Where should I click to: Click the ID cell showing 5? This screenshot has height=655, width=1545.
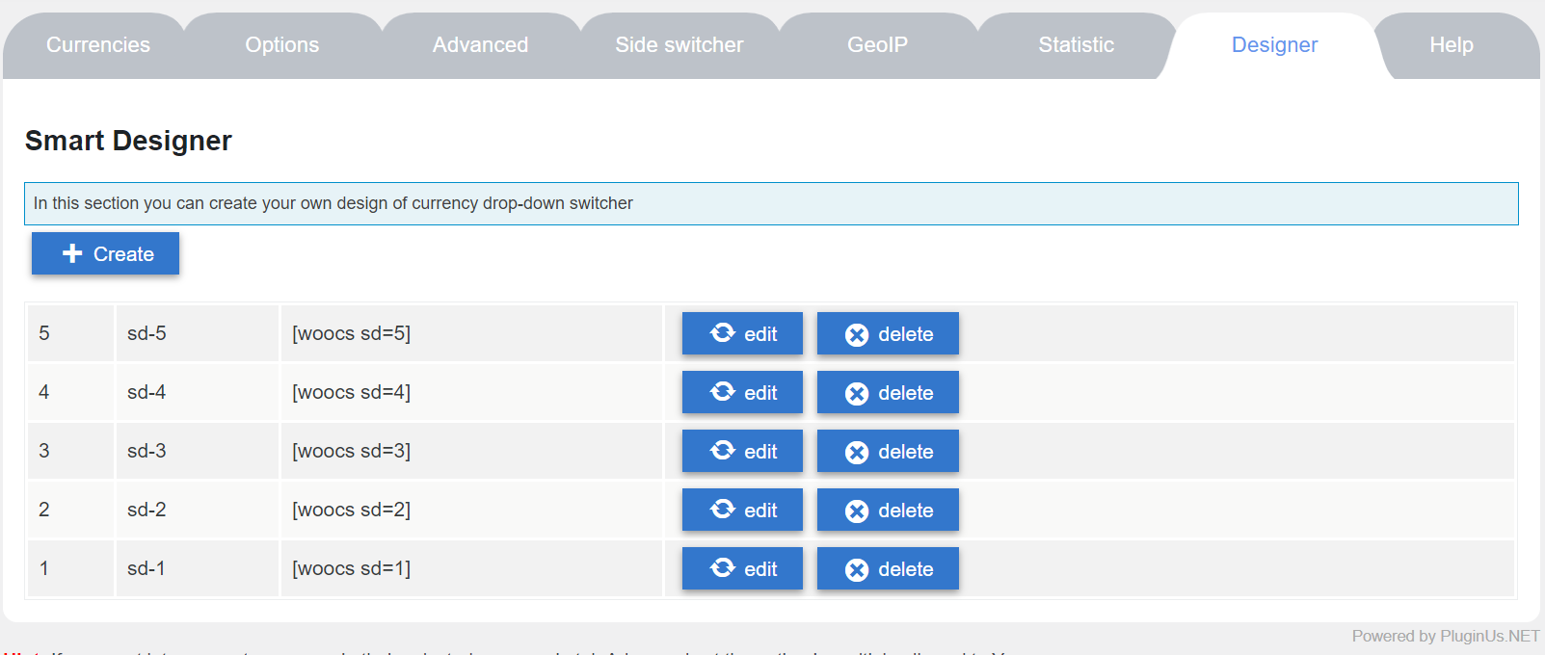pos(70,333)
